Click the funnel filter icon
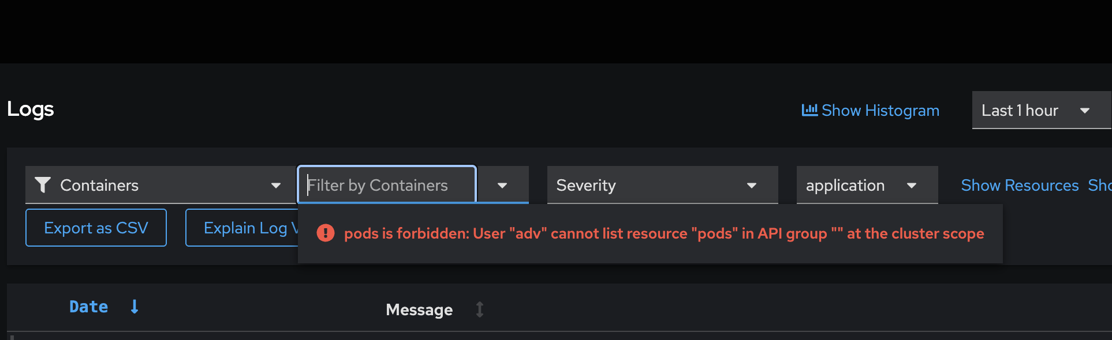Screen dimensions: 1112x340 click(x=43, y=184)
